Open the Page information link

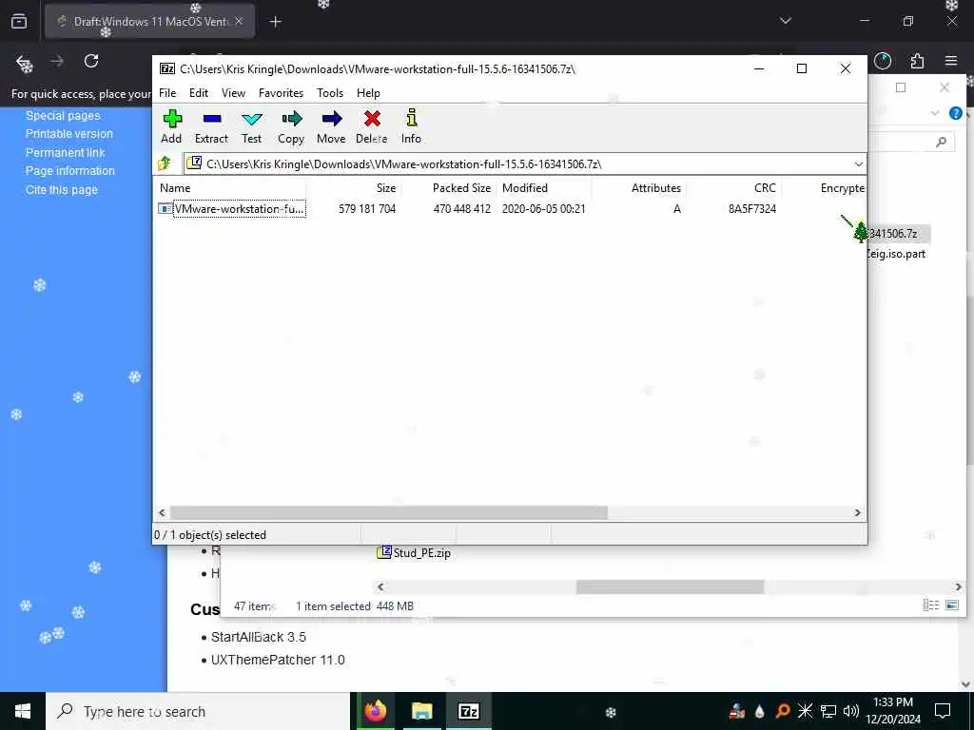click(x=70, y=171)
